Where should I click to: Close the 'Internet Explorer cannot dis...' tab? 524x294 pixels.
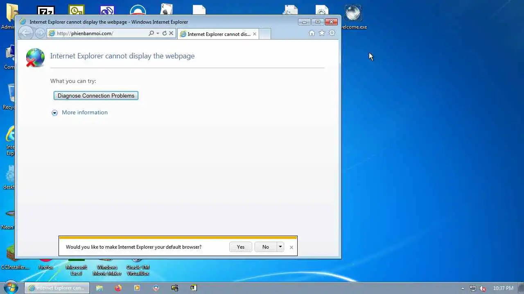(255, 34)
